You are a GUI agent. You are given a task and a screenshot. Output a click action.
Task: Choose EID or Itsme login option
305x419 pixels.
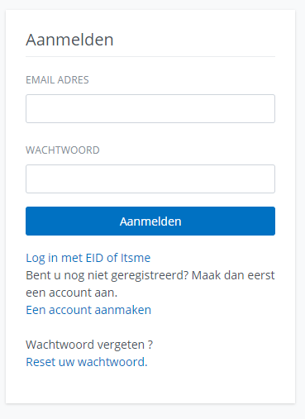(x=88, y=258)
